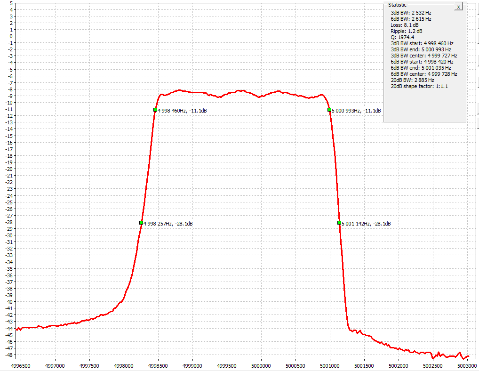This screenshot has width=479, height=371.
Task: Click the '3dB BW: 2 532 Hz' statistic line
Action: tap(411, 13)
